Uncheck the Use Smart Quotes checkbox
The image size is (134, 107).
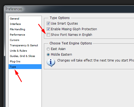tap(48, 24)
